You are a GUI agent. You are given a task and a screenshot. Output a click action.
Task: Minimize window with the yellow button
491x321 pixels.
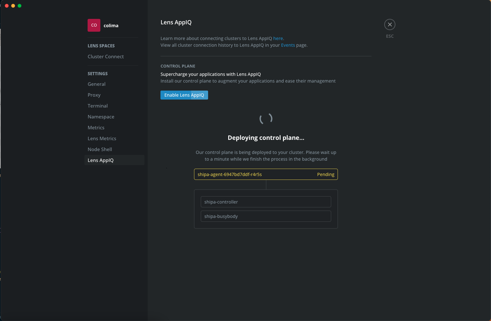tap(13, 6)
